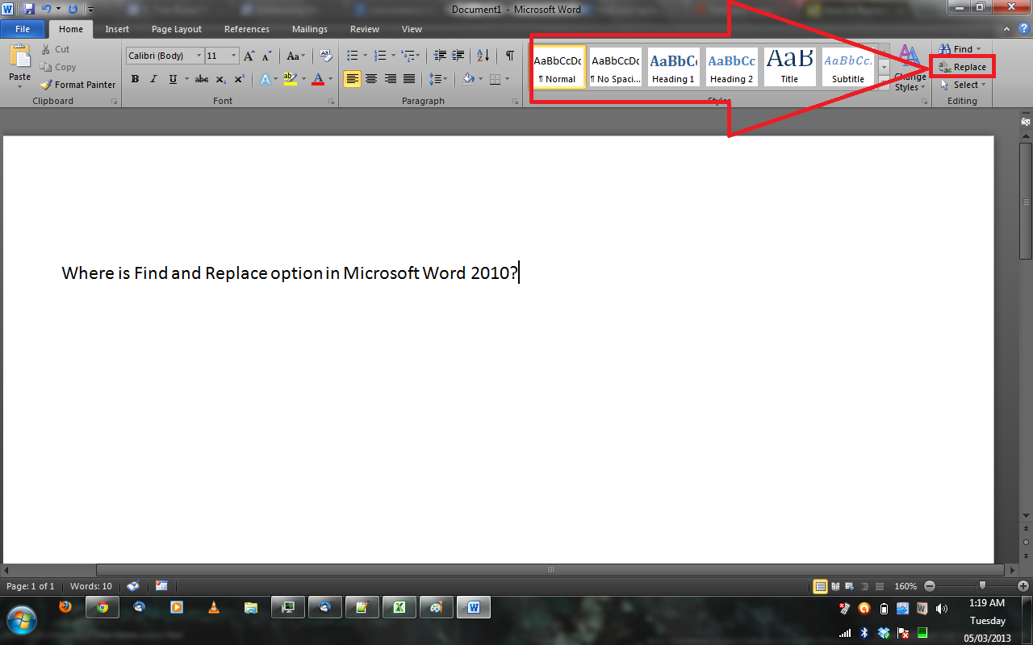Adjust the zoom slider handle
The width and height of the screenshot is (1033, 645).
981,586
